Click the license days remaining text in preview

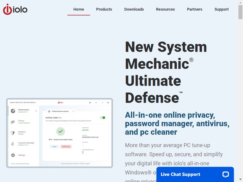pos(20,164)
